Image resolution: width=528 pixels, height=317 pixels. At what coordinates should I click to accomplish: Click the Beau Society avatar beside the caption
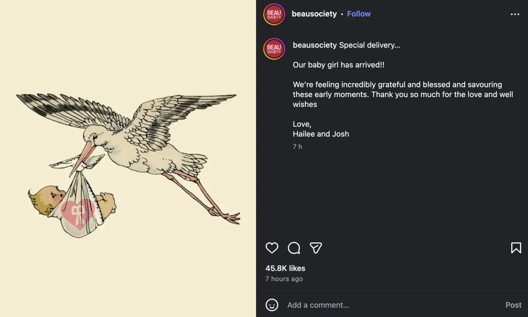(274, 48)
